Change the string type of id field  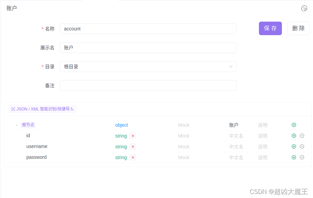pos(121,136)
